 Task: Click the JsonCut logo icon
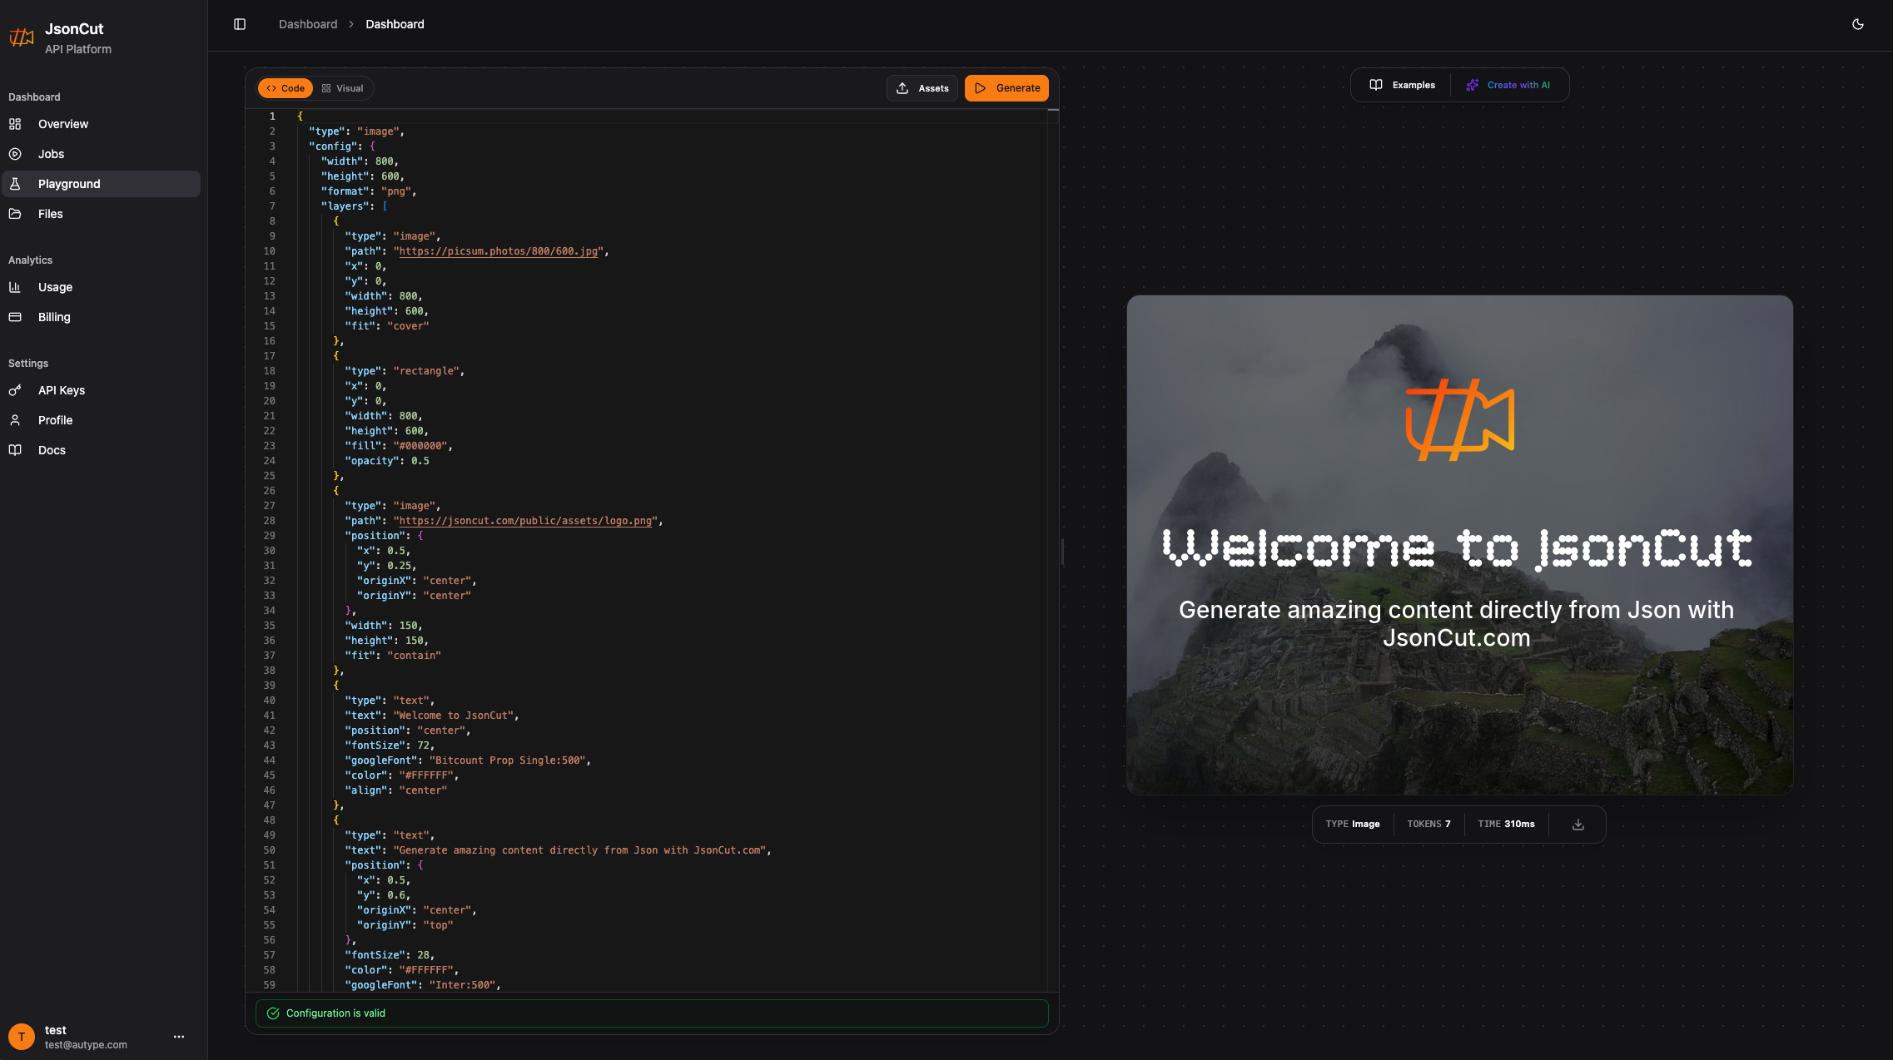click(x=22, y=37)
